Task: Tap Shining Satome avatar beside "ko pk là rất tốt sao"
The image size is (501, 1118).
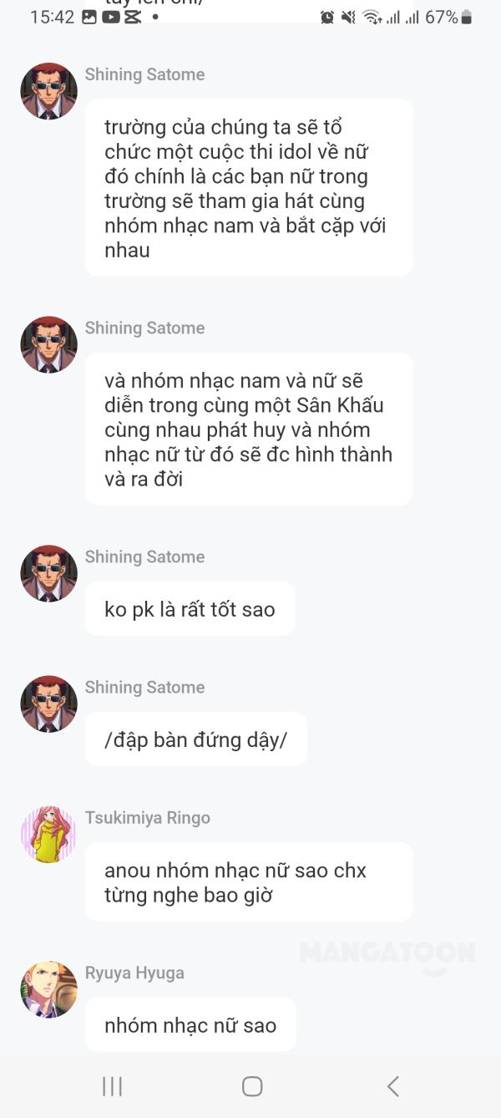Action: pos(48,573)
